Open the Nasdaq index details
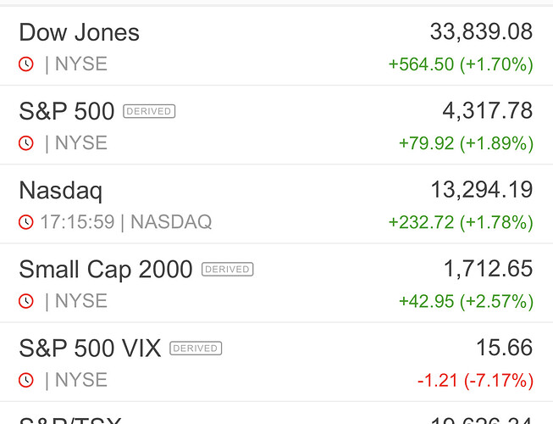Viewport: 553px width, 424px height. [60, 190]
